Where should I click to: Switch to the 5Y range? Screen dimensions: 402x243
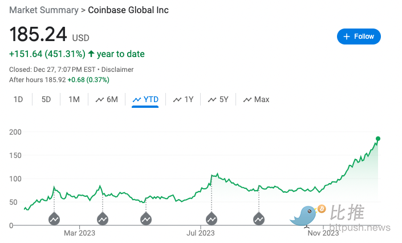218,99
